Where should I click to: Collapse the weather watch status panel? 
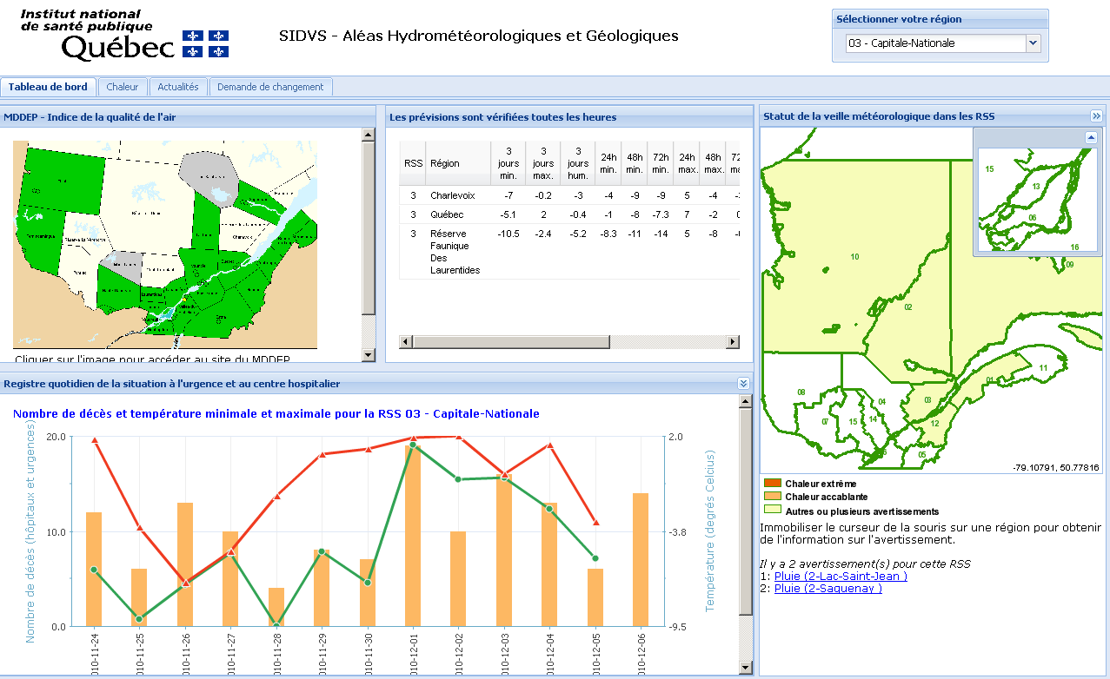1096,116
